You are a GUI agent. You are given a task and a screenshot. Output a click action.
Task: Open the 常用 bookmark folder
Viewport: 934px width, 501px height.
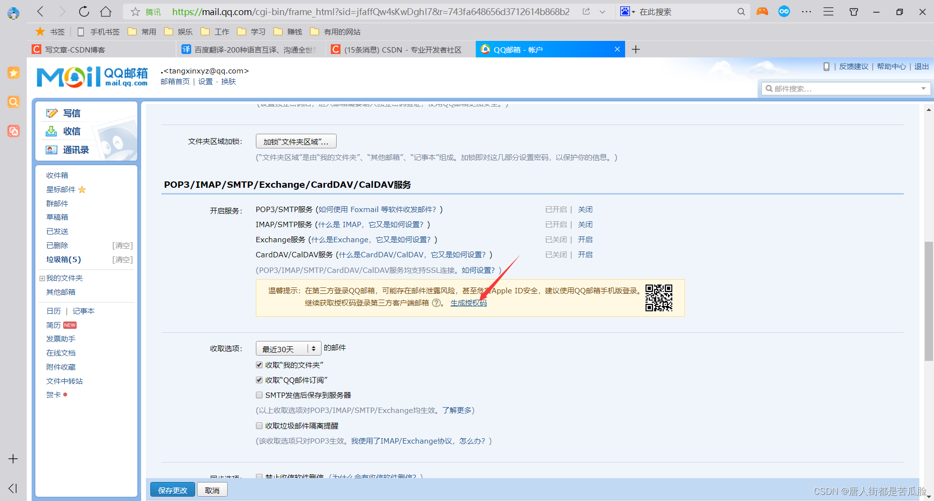tap(143, 32)
